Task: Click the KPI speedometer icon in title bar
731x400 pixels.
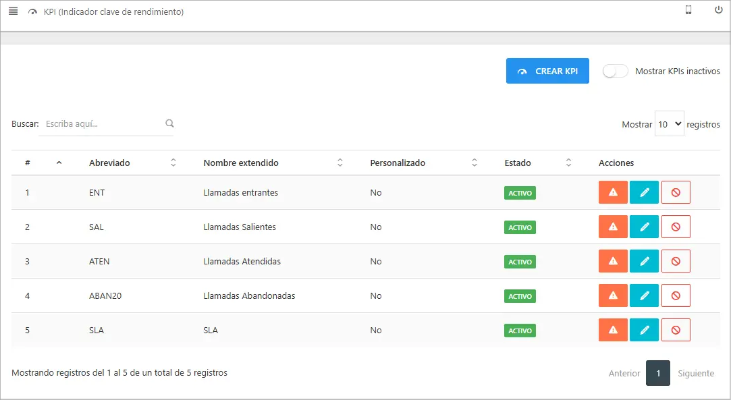Action: click(x=32, y=12)
